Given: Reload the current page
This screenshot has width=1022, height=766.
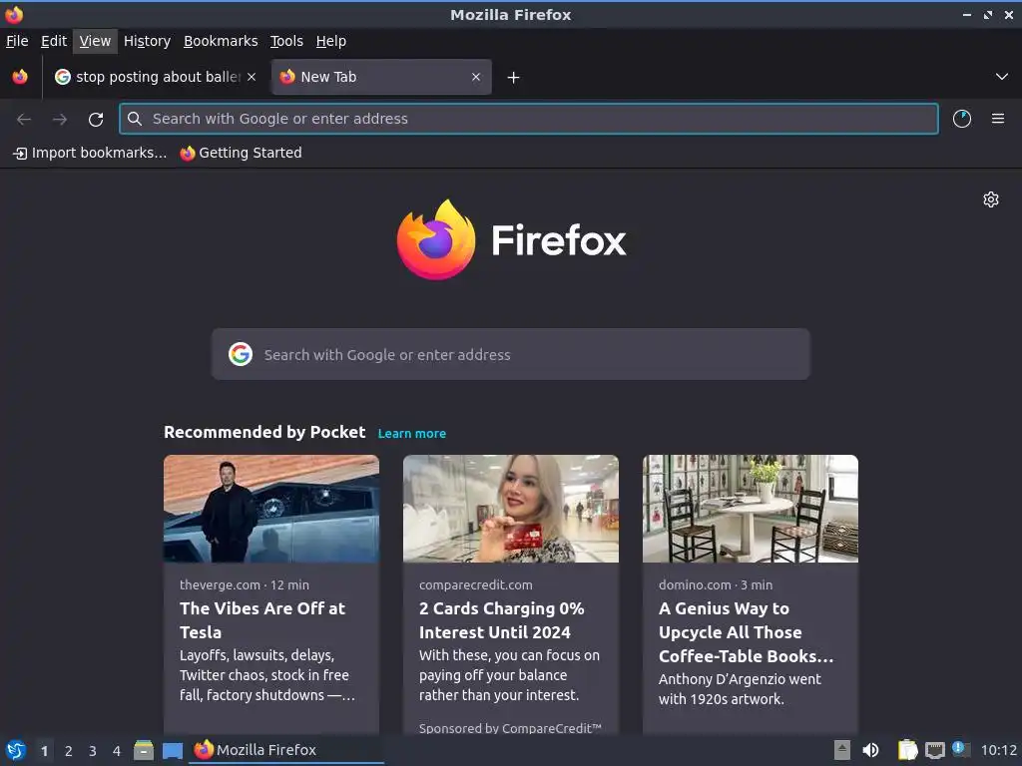Looking at the screenshot, I should (96, 120).
